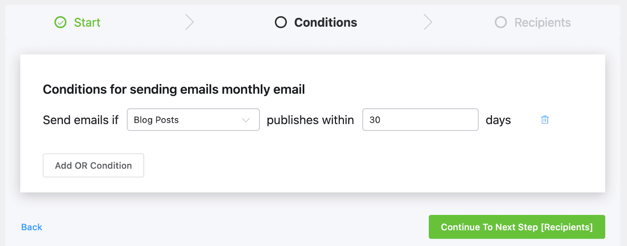Click the arrow between Conditions and Recipients
The image size is (627, 246).
[x=428, y=22]
